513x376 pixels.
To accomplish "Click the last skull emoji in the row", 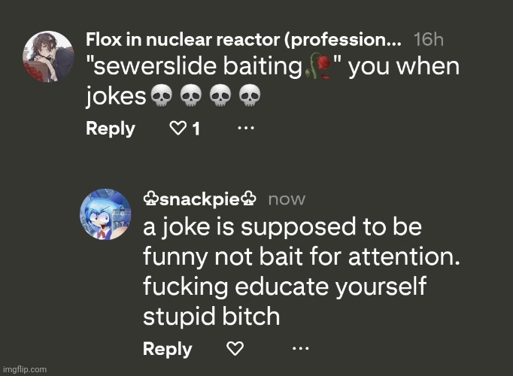I will [250, 96].
